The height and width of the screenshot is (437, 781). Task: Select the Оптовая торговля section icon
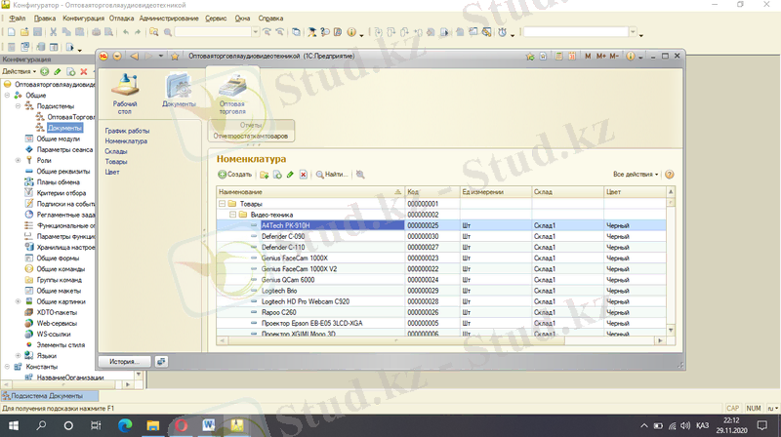coord(232,94)
